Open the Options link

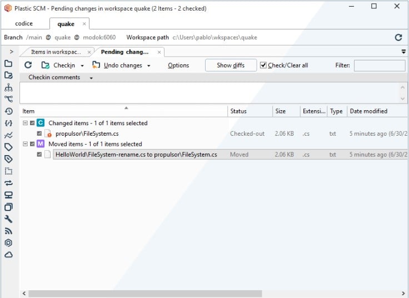pyautogui.click(x=178, y=65)
